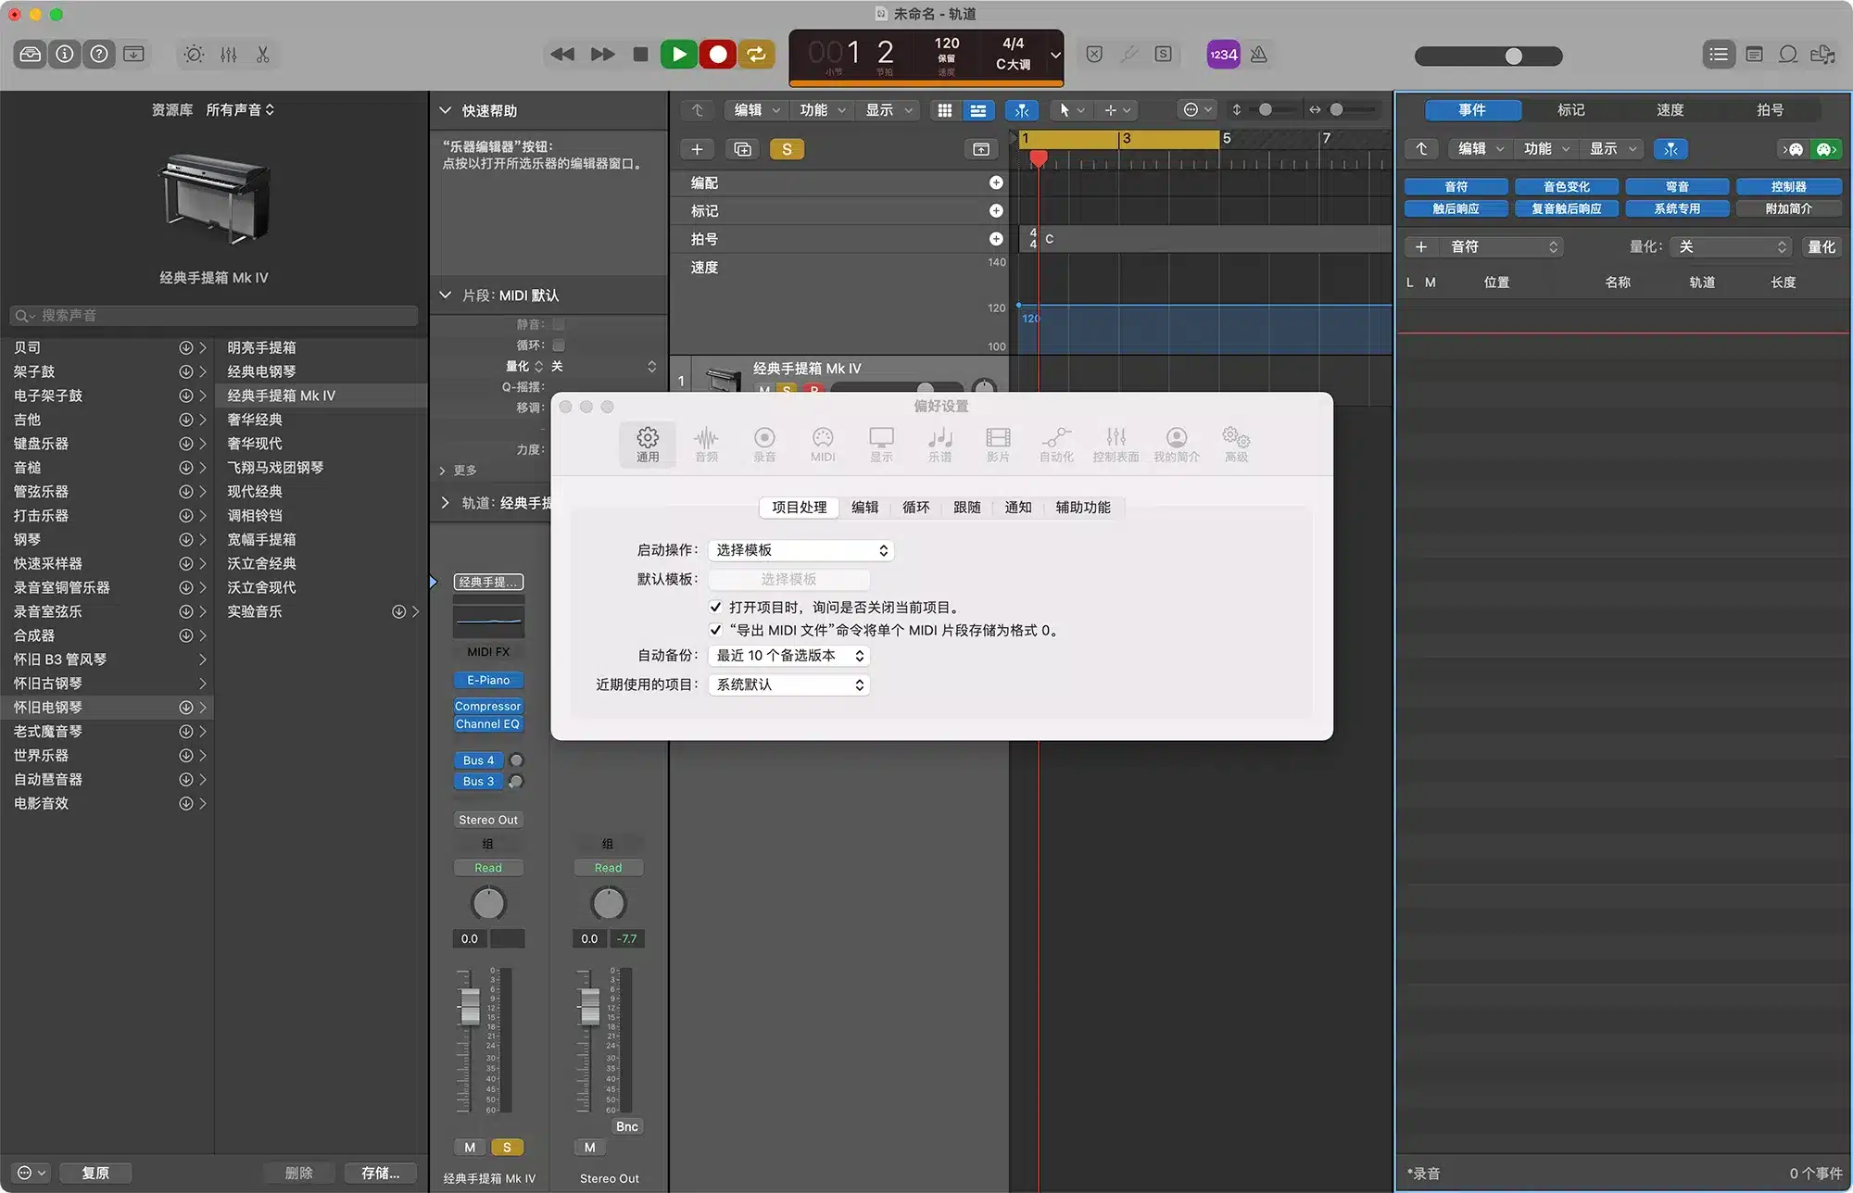The width and height of the screenshot is (1853, 1193).
Task: Toggle the yellow Cycle loop button
Action: [x=756, y=55]
